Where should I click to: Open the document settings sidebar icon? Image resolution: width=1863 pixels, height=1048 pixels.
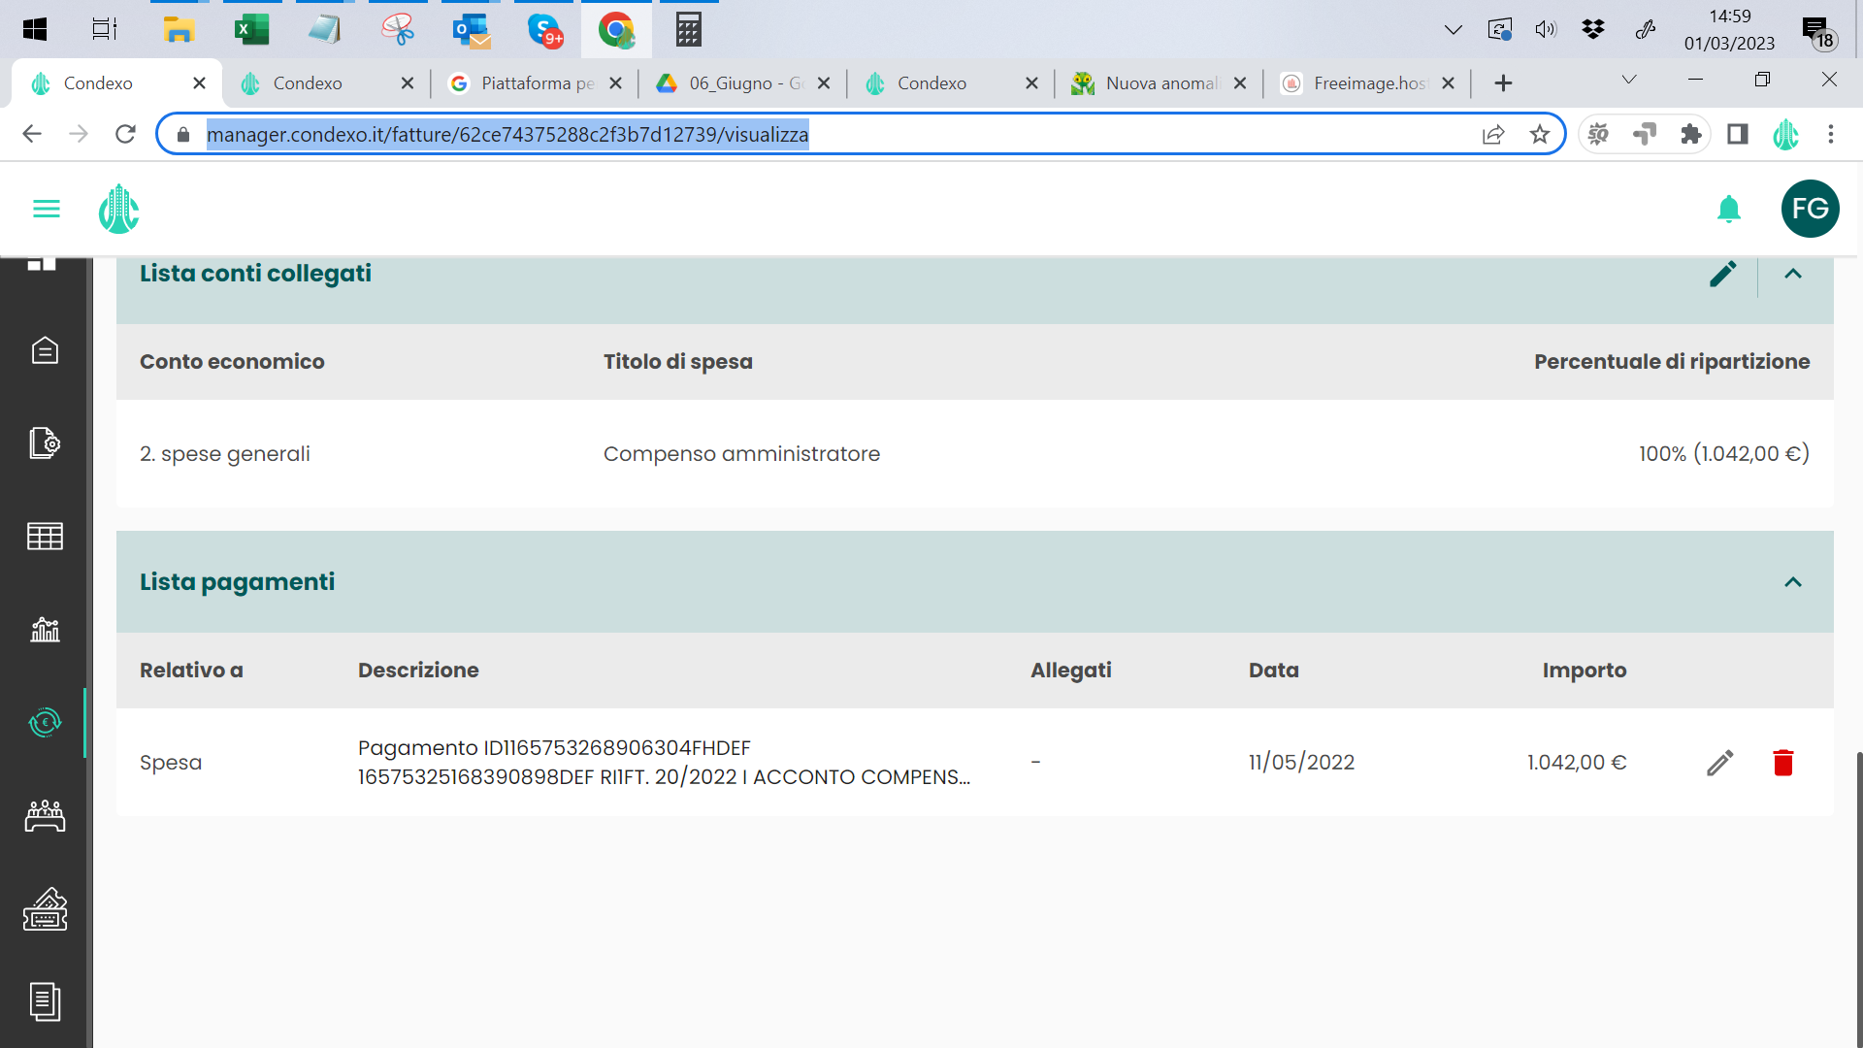click(x=45, y=442)
